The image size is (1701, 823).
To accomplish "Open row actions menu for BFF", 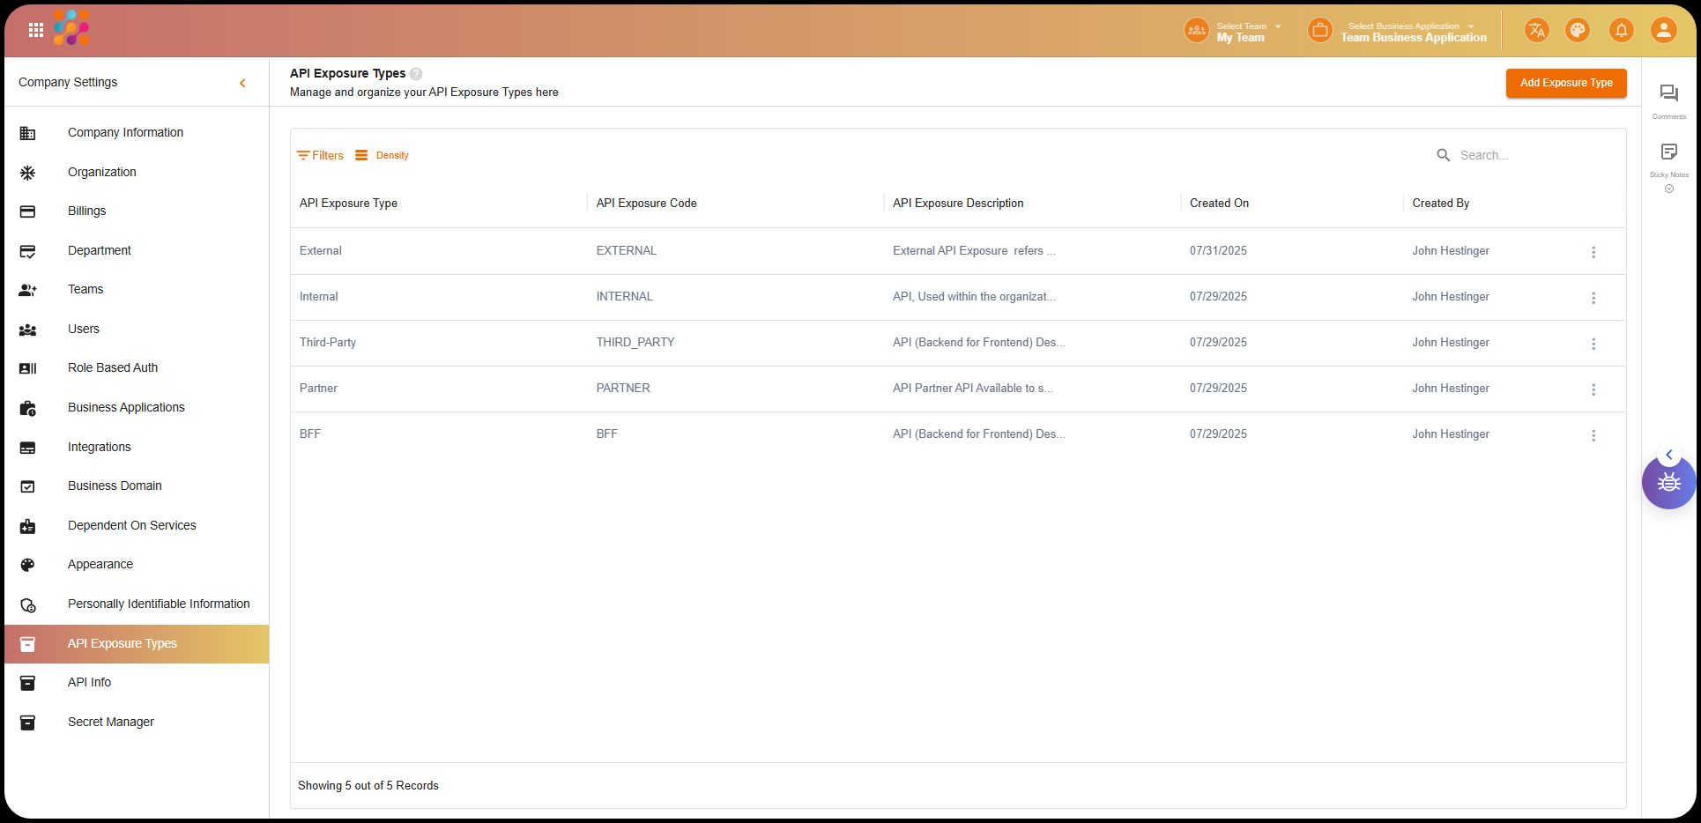I will (1593, 435).
